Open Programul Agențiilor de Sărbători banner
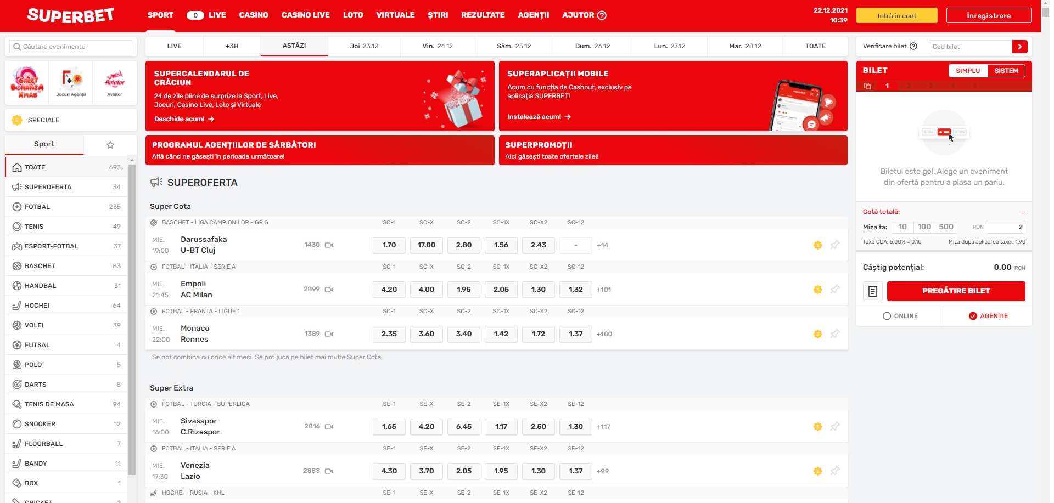Screen dimensions: 1054x503 pyautogui.click(x=320, y=150)
